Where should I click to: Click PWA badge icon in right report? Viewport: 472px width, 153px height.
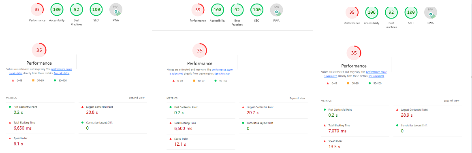(431, 12)
